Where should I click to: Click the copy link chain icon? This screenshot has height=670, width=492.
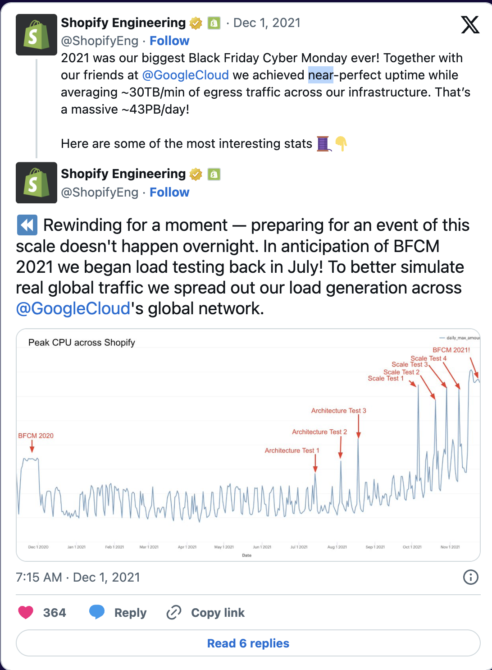pyautogui.click(x=173, y=612)
